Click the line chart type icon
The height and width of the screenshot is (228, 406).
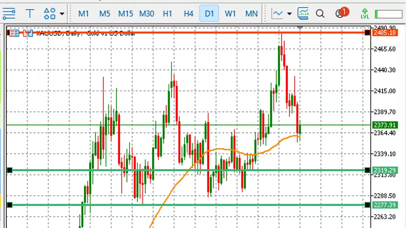click(277, 14)
